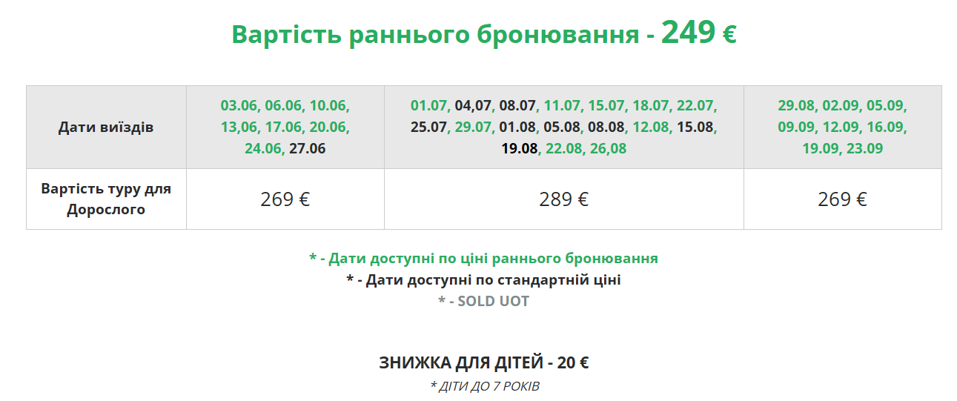The height and width of the screenshot is (401, 957).
Task: Pick the 19.08 departure date
Action: 520,148
